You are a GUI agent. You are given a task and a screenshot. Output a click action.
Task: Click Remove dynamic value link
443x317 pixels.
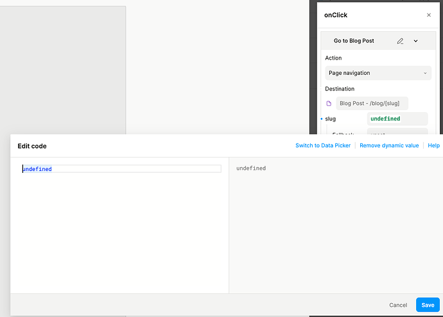click(x=388, y=145)
